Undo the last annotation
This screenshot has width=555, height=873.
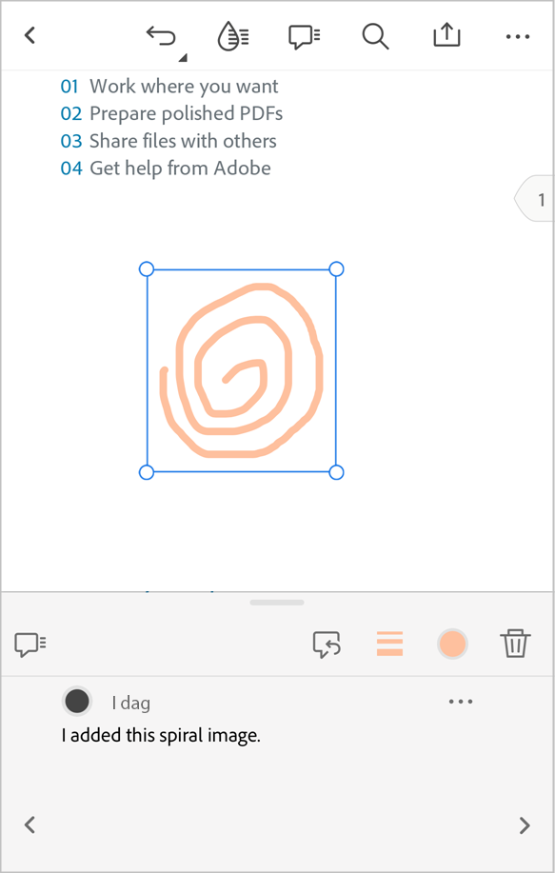click(161, 33)
